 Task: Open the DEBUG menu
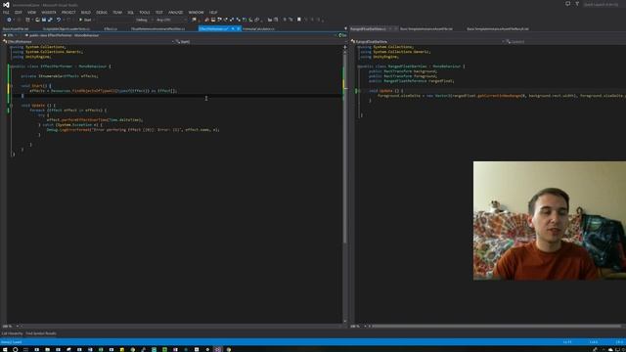coord(102,13)
